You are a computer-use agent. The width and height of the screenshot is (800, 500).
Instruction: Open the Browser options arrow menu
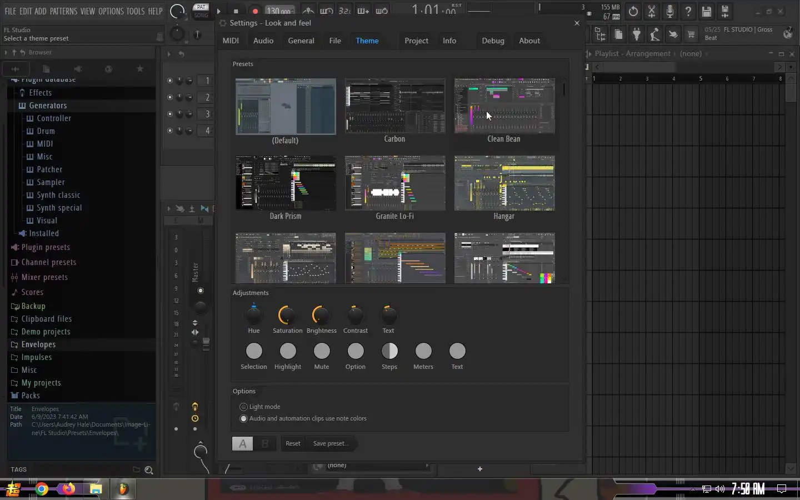pyautogui.click(x=6, y=52)
